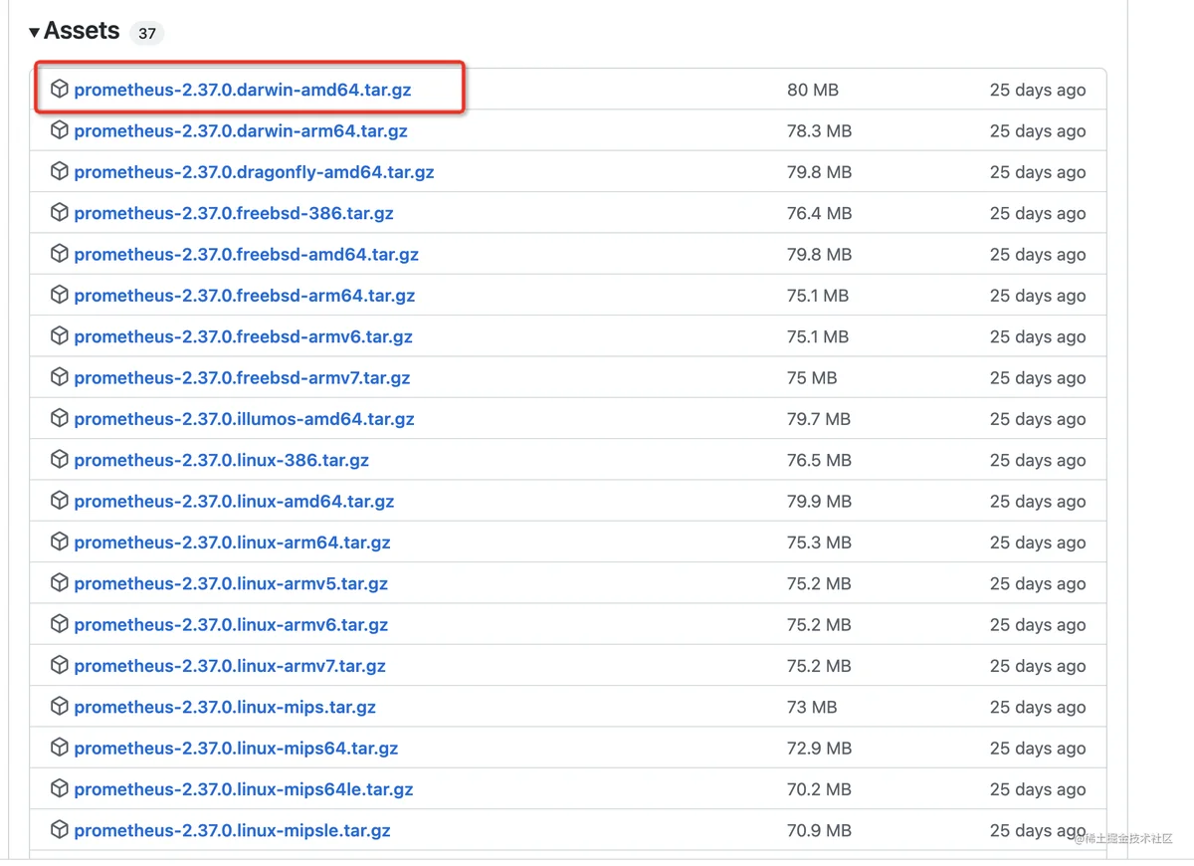Click package icon beside freebsd-armv6 asset
The width and height of the screenshot is (1194, 866).
(x=60, y=335)
